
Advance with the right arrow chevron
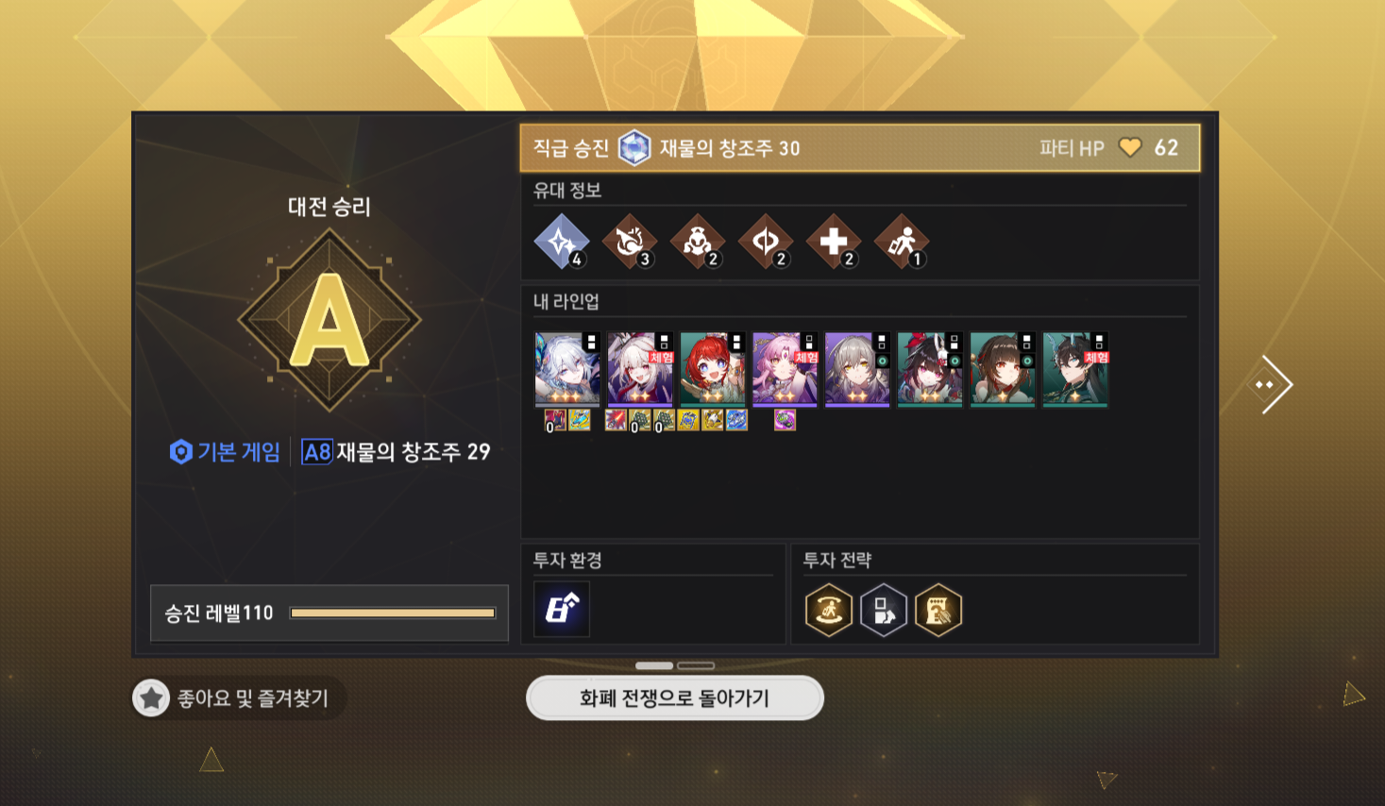click(x=1270, y=384)
